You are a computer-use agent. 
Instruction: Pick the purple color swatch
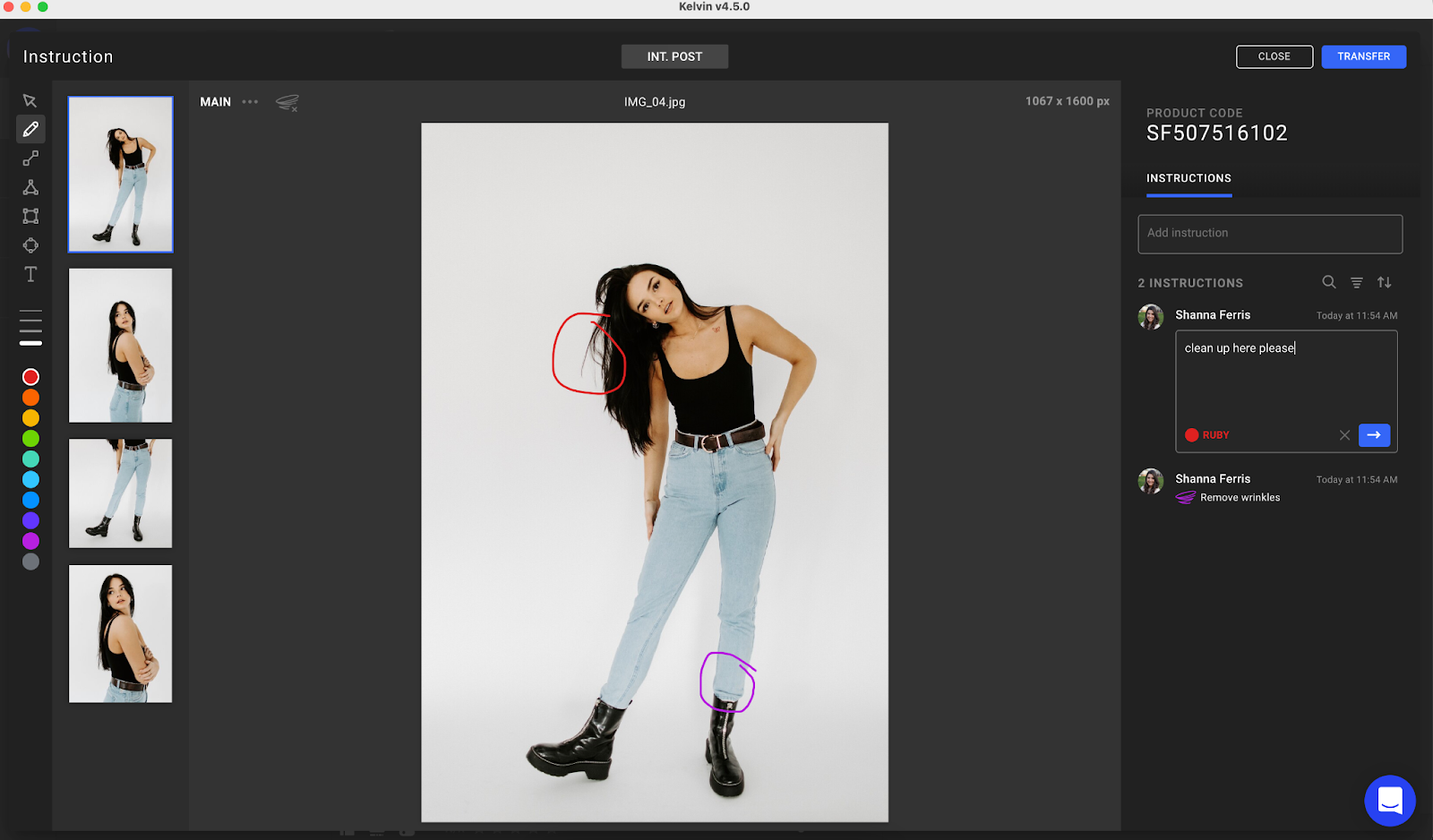pos(30,541)
